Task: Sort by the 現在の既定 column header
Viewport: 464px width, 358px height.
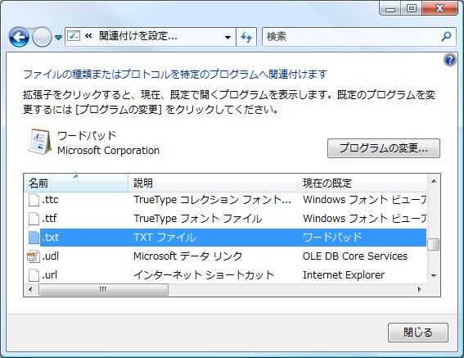Action: point(363,183)
